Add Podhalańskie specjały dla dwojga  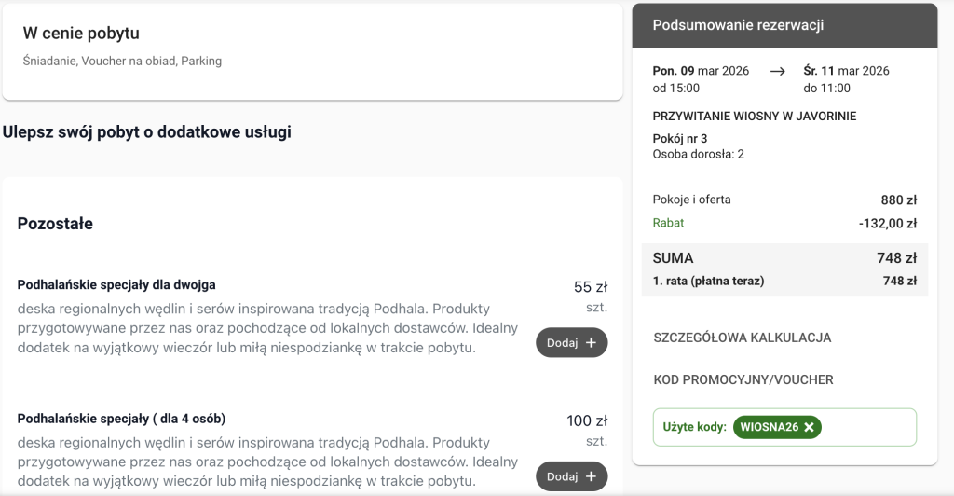coord(571,343)
